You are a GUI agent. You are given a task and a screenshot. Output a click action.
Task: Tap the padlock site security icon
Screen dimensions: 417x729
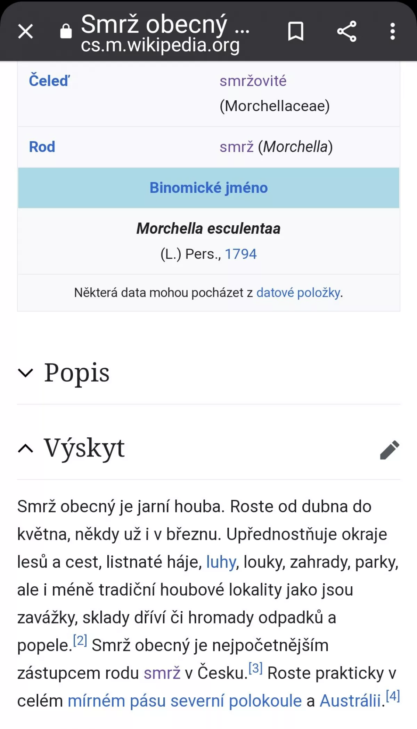point(66,31)
